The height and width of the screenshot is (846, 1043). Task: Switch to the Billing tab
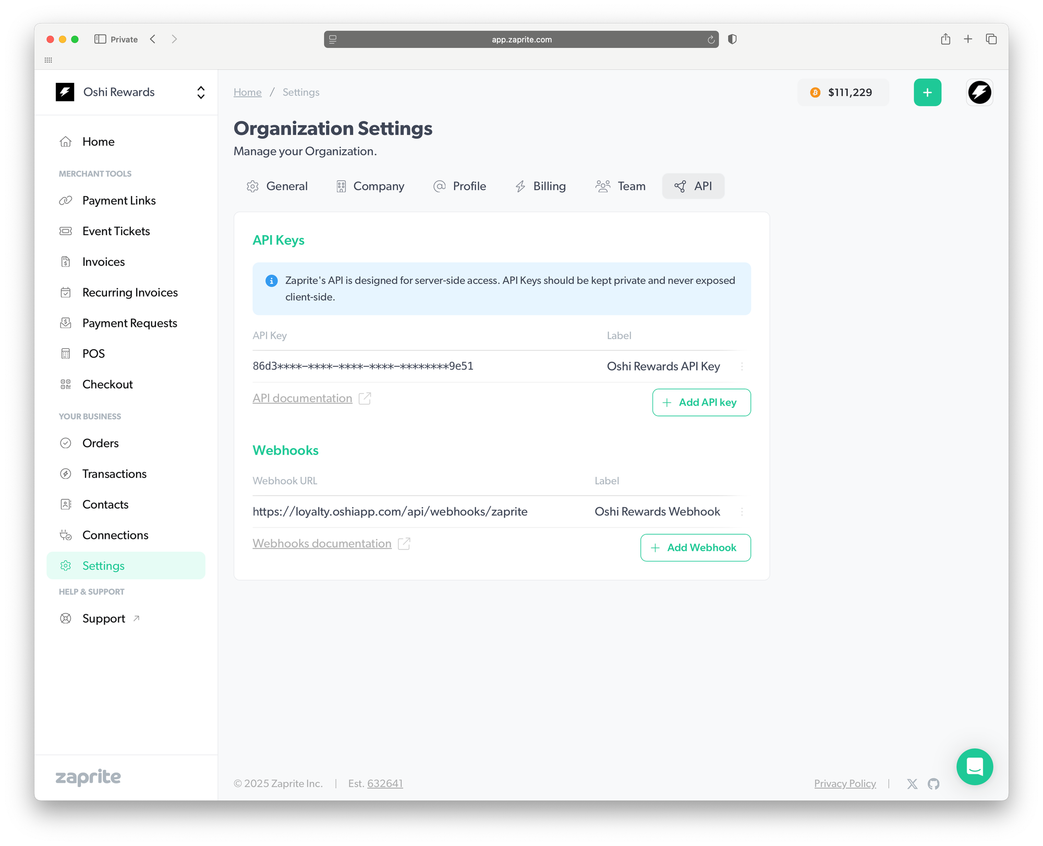coord(540,186)
